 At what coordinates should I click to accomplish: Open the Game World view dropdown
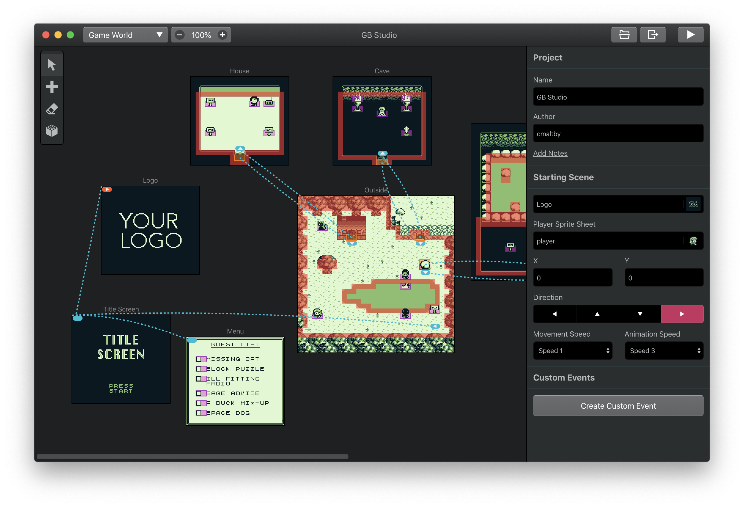click(126, 35)
